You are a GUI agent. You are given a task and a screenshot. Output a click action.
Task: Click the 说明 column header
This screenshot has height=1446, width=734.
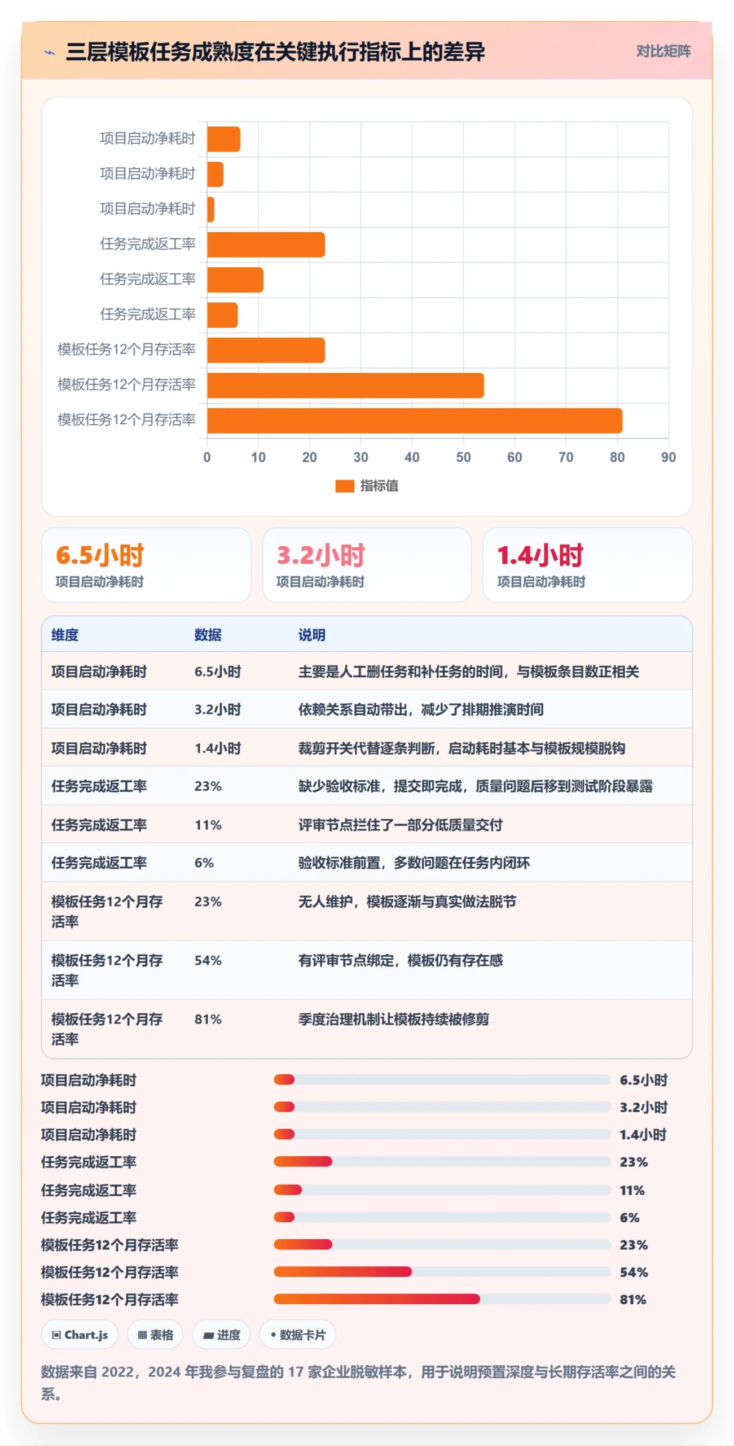311,635
